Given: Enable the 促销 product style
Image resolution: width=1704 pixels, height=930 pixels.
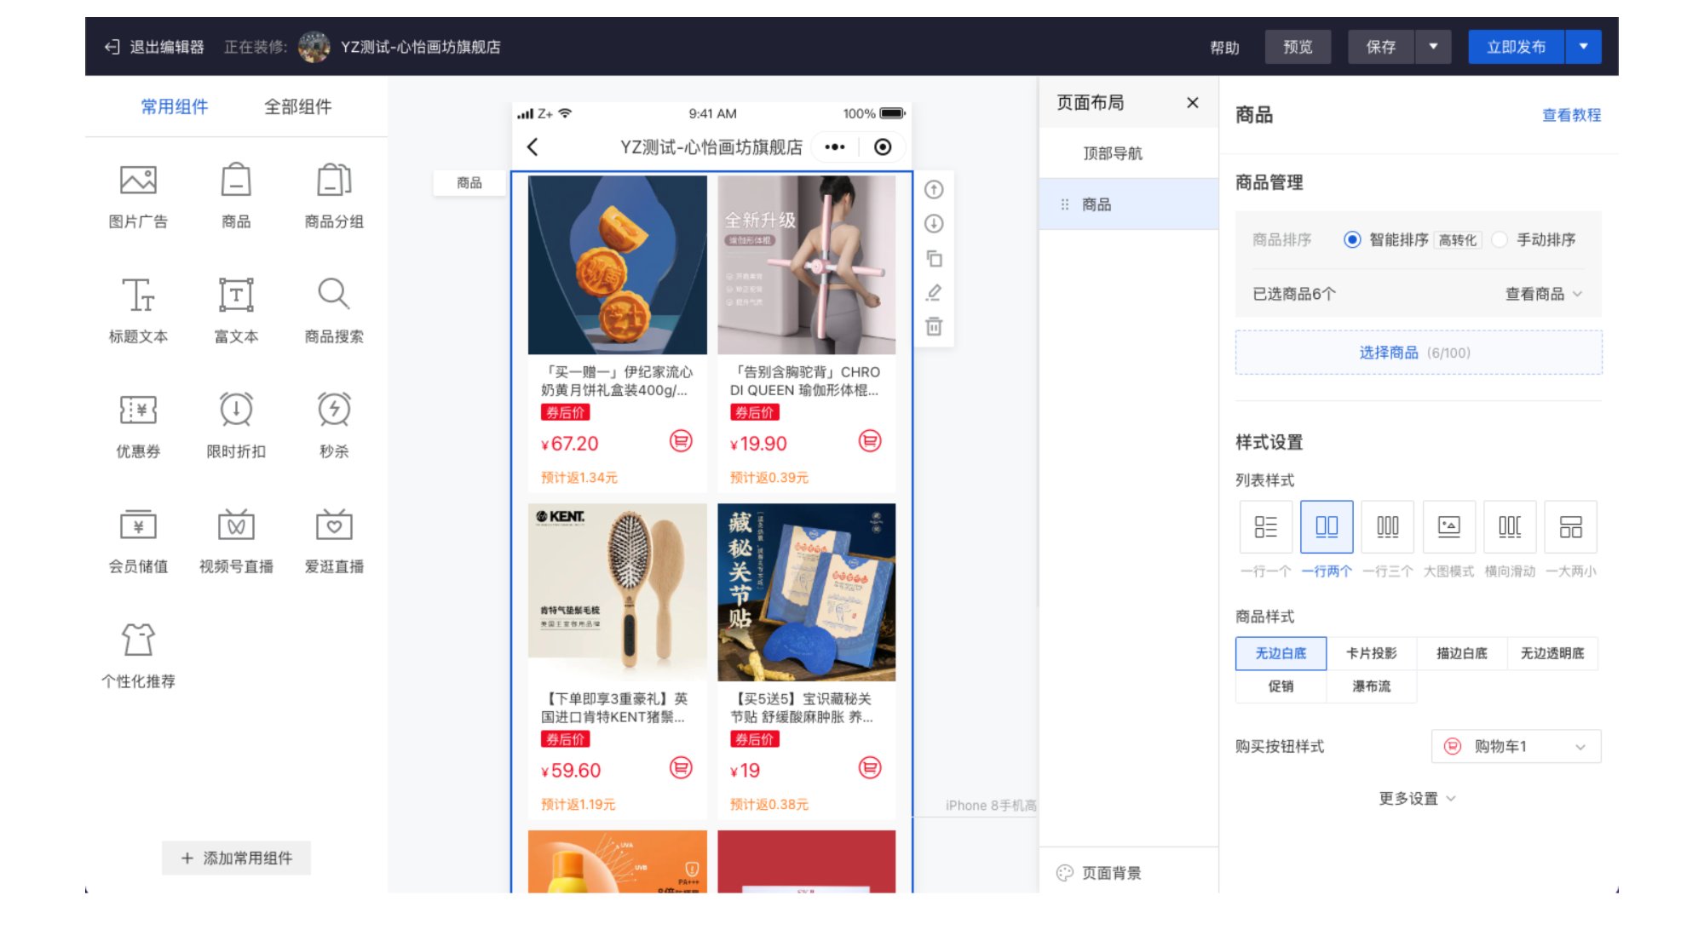Looking at the screenshot, I should click(x=1281, y=686).
